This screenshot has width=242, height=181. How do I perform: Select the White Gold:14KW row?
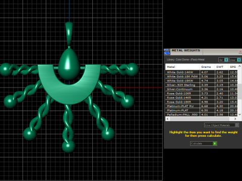point(202,72)
